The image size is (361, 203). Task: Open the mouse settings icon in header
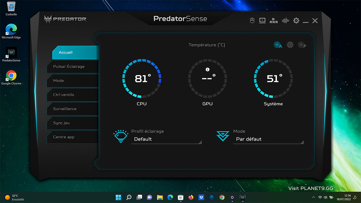252,21
